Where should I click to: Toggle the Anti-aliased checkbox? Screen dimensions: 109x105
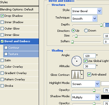click(89, 75)
